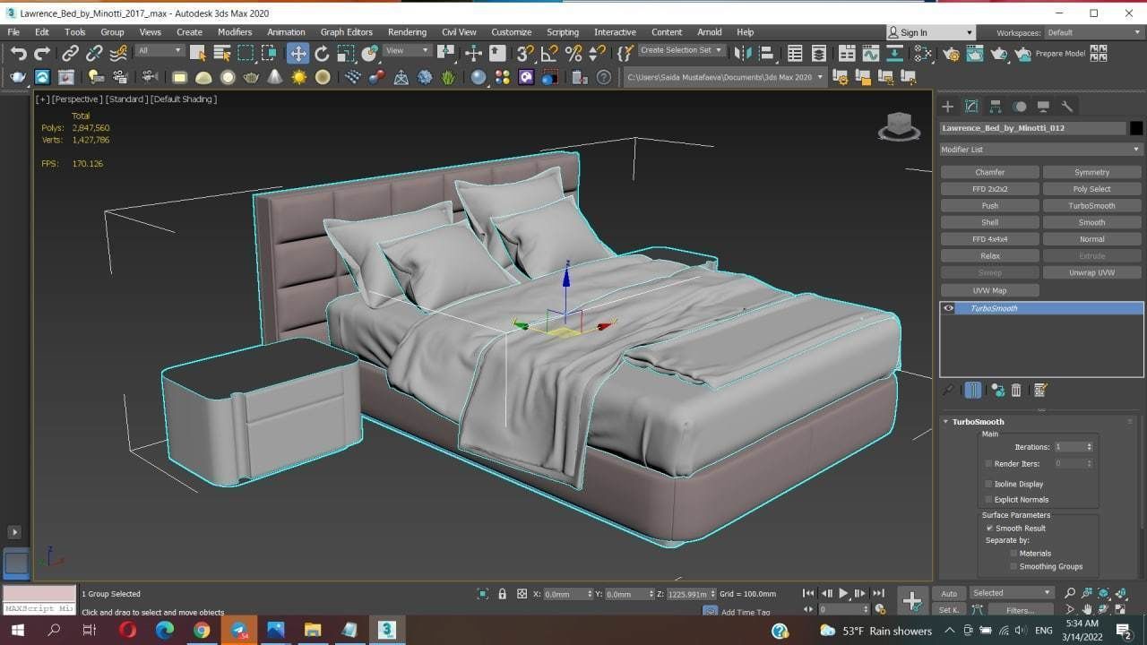Click the object color swatch

(x=1136, y=128)
